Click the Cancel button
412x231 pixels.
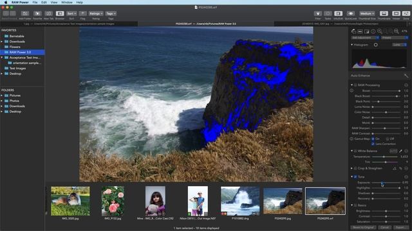[384, 227]
